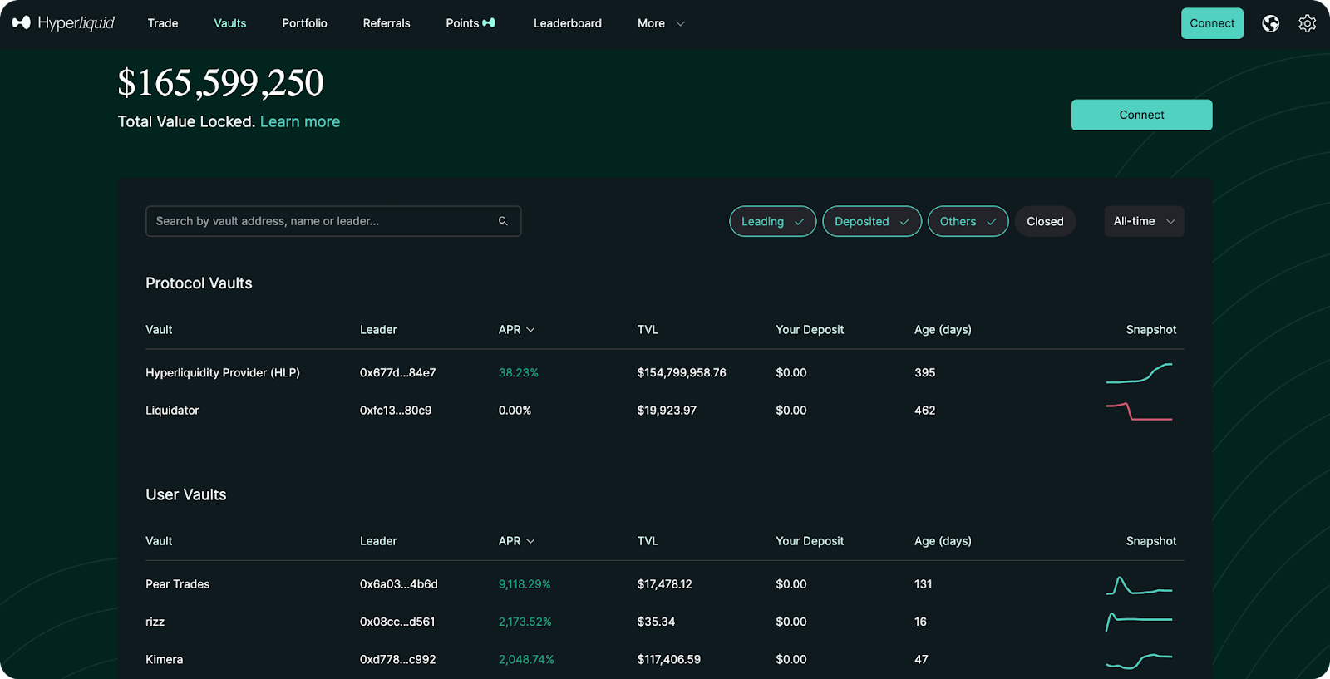This screenshot has height=679, width=1330.
Task: Click the Hyperliquid logo
Action: point(63,22)
